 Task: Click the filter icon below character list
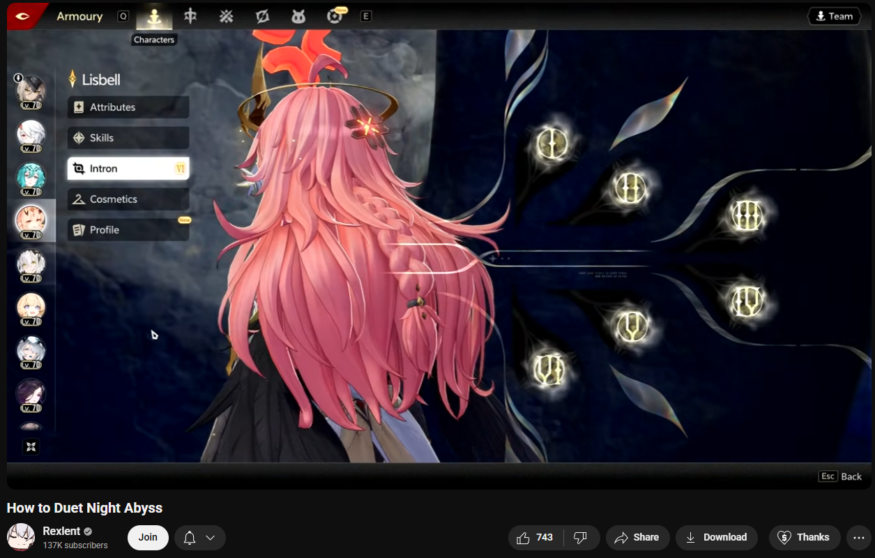tap(31, 446)
